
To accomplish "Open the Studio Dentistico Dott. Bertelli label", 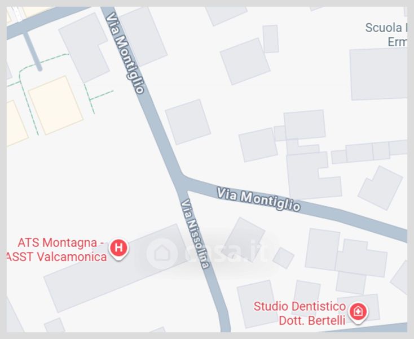I will tap(300, 314).
